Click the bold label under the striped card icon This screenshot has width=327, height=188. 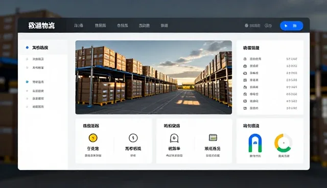[213, 149]
